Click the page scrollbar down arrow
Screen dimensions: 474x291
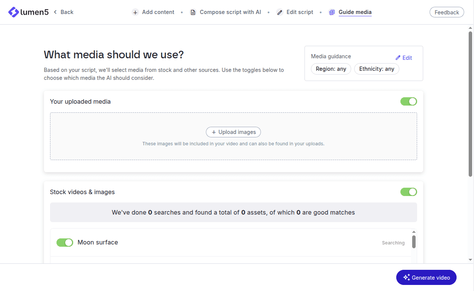[471, 260]
